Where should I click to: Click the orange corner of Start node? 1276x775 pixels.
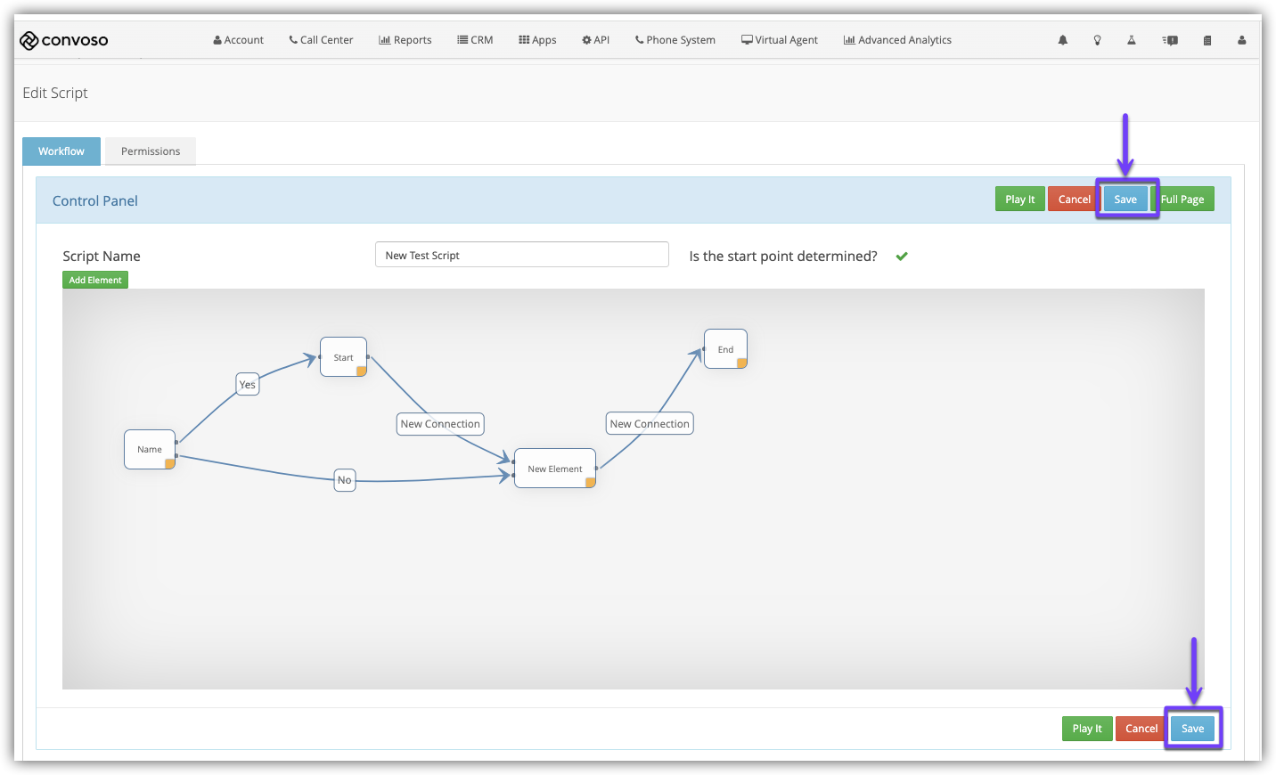362,371
